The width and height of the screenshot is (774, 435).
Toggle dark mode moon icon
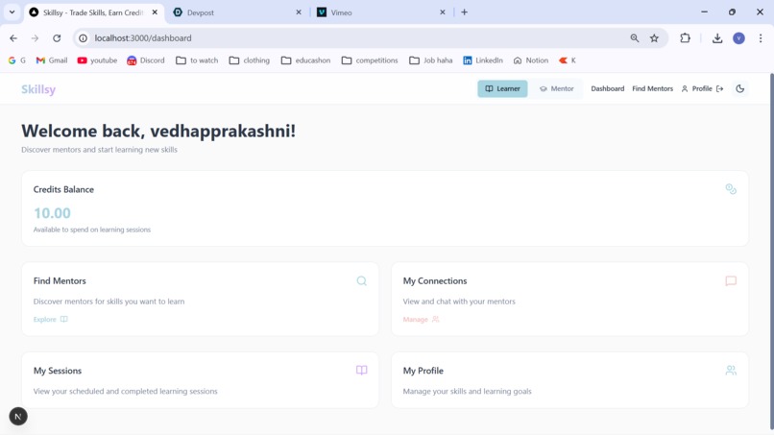pyautogui.click(x=739, y=89)
